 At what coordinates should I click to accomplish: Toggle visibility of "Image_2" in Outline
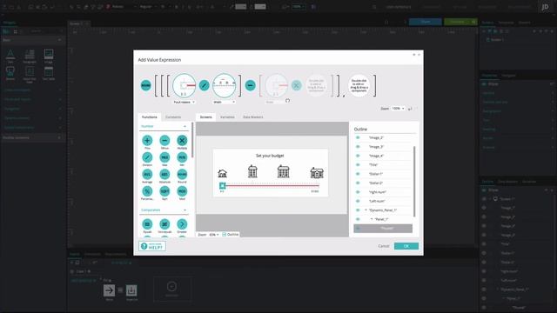pyautogui.click(x=358, y=137)
